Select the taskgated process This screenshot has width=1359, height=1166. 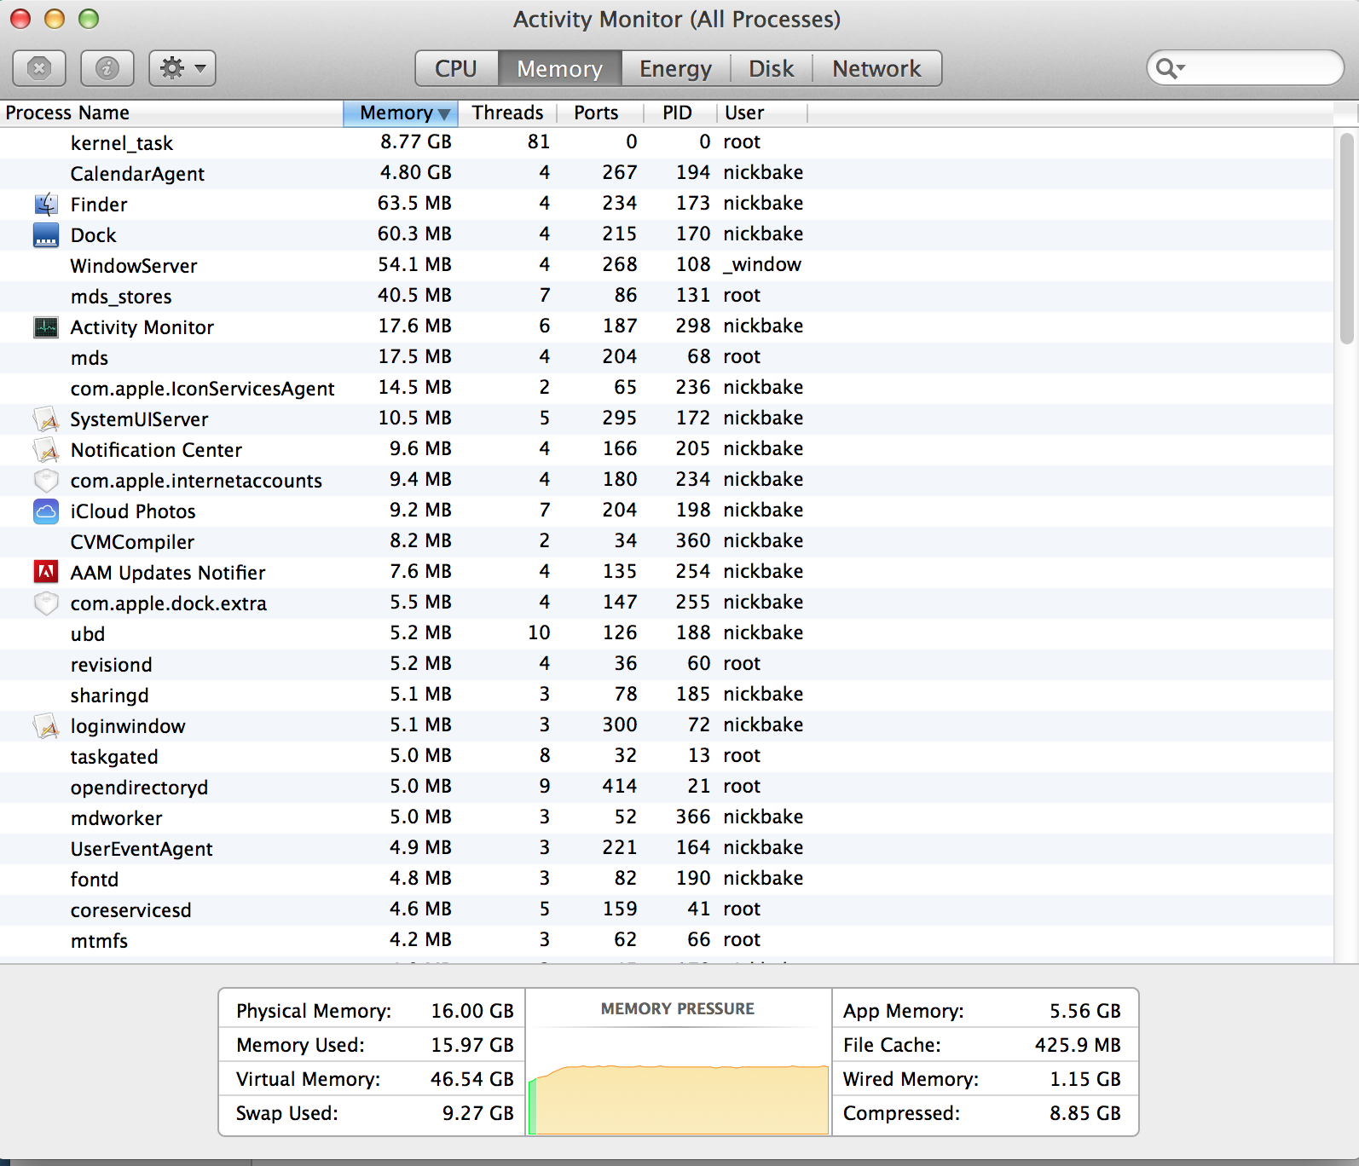tap(667, 757)
